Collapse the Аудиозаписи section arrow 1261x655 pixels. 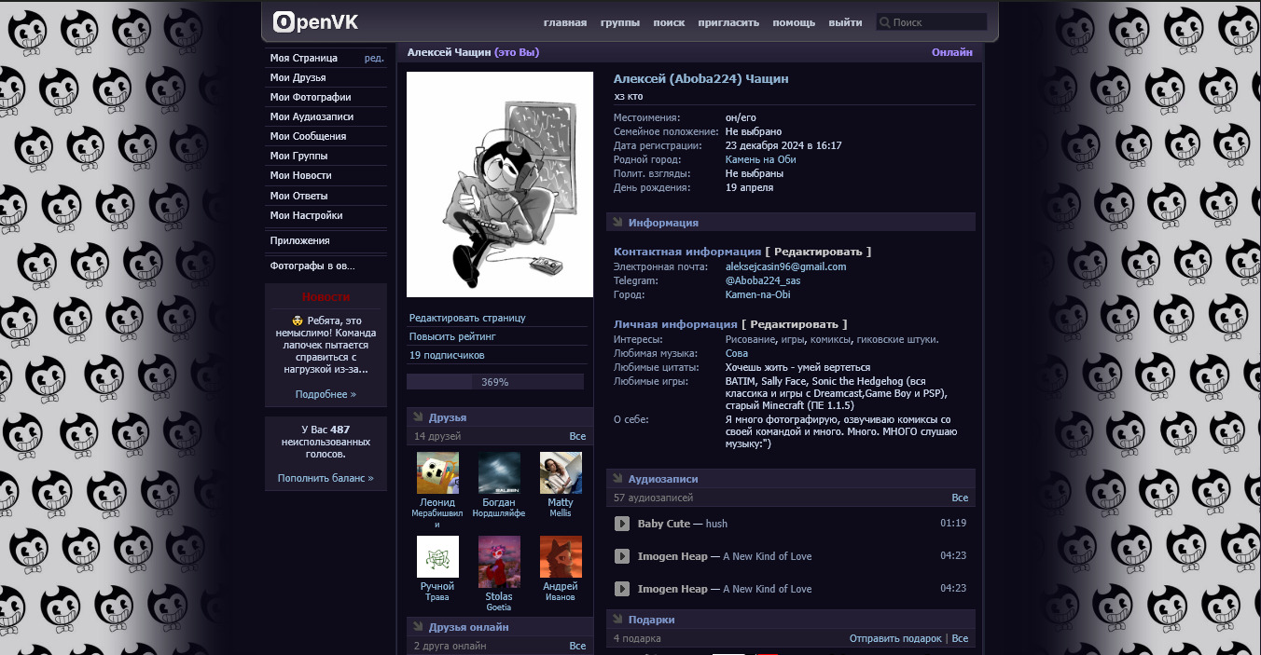click(617, 479)
